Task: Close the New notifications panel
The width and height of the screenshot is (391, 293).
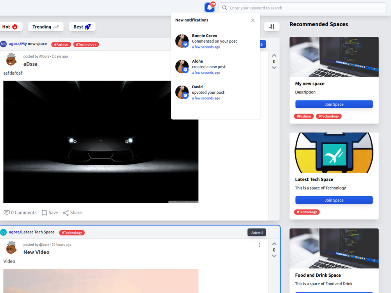Action: [253, 20]
